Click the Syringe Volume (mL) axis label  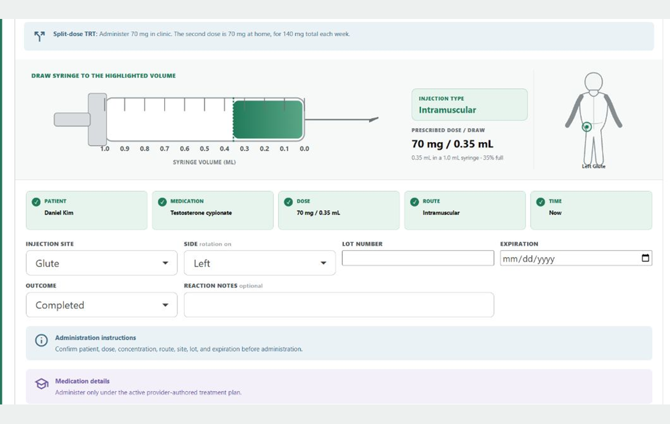point(204,162)
